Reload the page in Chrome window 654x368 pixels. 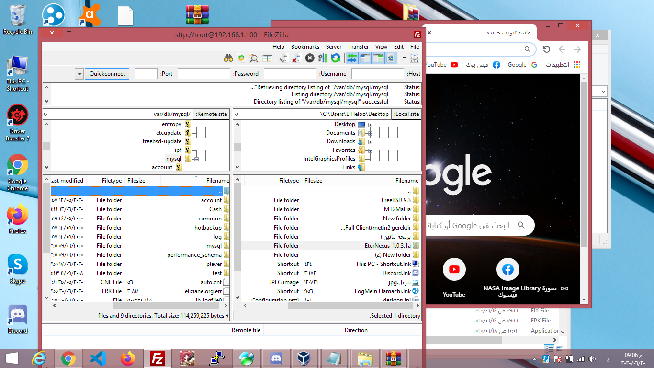click(x=546, y=49)
